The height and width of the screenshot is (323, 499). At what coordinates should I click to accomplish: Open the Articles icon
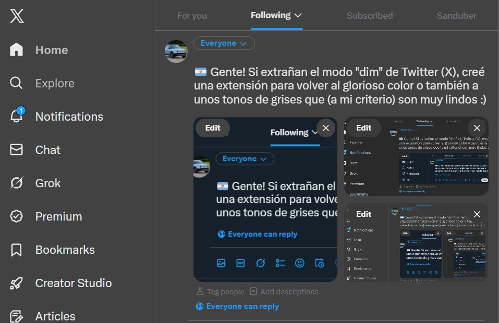[x=16, y=314]
